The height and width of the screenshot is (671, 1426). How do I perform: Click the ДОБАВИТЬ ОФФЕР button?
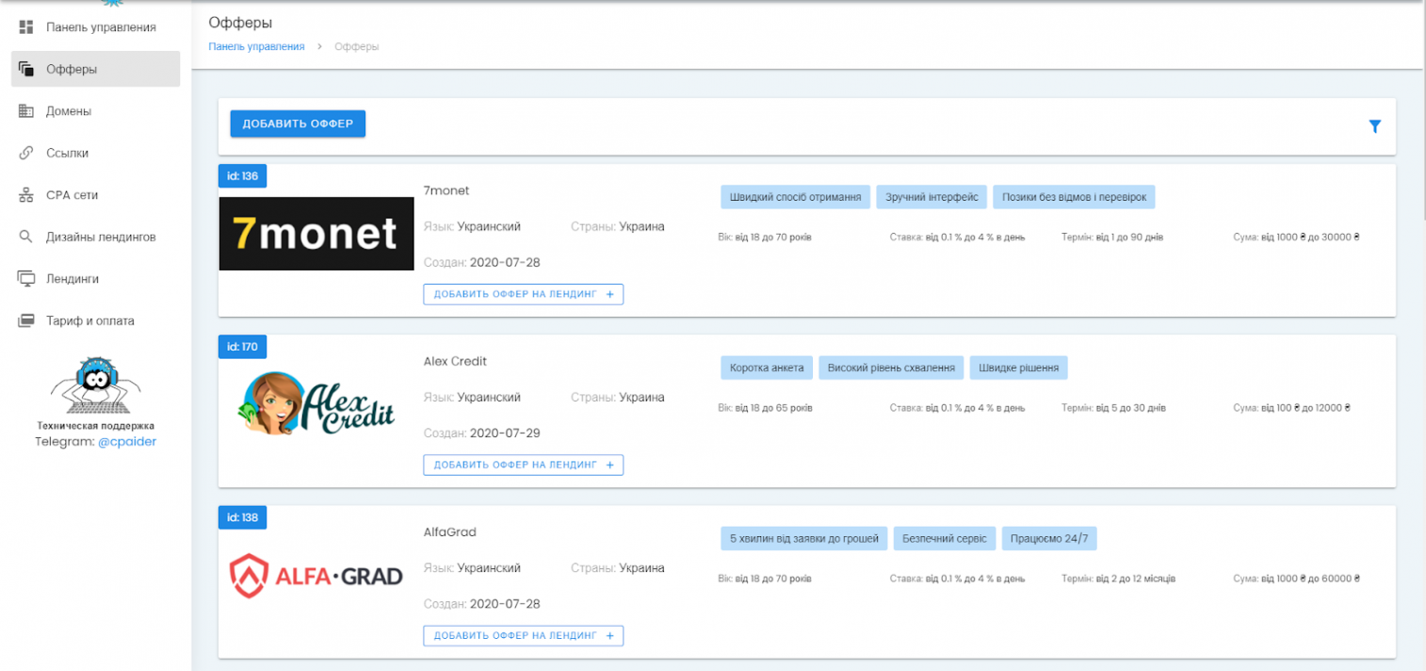pyautogui.click(x=298, y=123)
